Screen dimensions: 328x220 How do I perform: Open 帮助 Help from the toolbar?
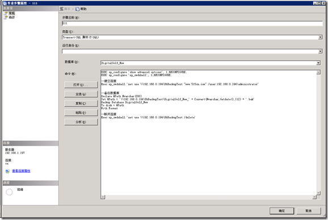(81, 9)
